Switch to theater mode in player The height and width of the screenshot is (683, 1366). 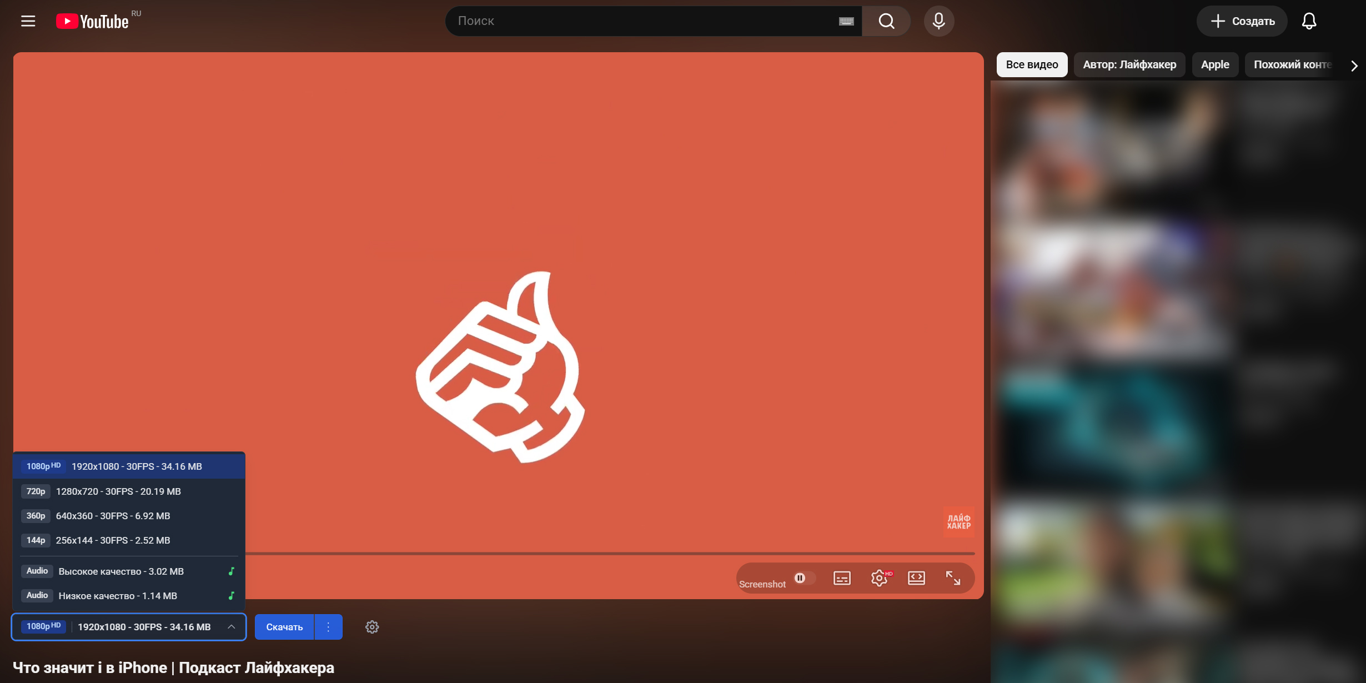point(916,578)
